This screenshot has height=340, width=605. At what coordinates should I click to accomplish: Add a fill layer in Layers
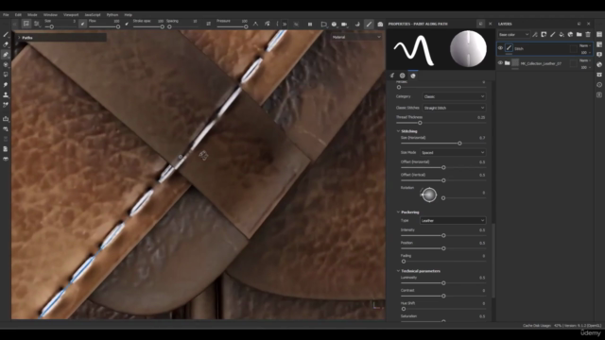[x=562, y=35]
